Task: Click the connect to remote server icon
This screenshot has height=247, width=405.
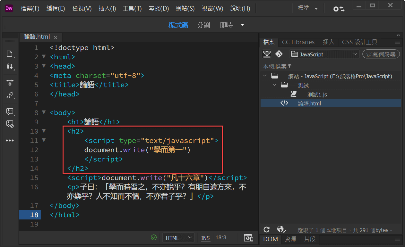Action: pyautogui.click(x=267, y=54)
